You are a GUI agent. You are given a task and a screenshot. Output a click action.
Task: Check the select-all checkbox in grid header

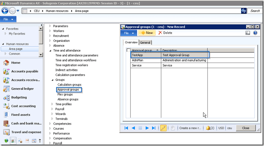[x=128, y=50]
